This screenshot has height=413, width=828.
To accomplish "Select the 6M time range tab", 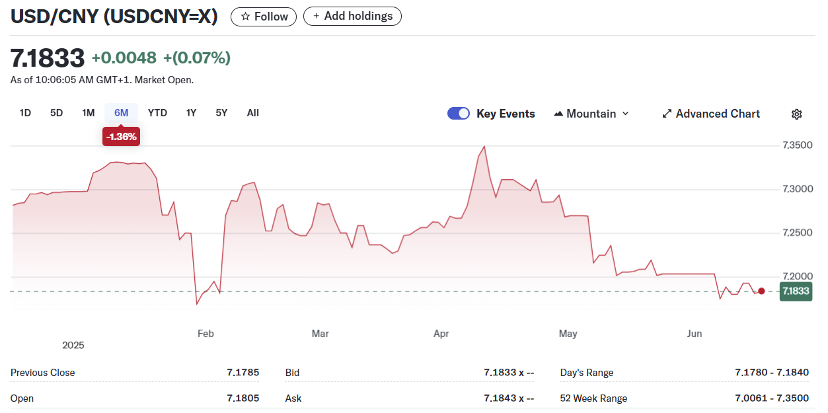I will [x=121, y=113].
